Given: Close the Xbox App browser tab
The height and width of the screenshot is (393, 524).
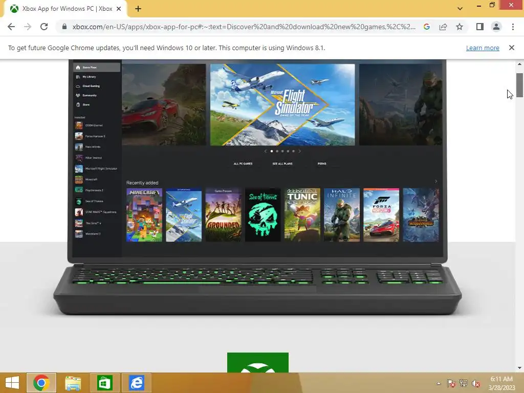Looking at the screenshot, I should pos(119,9).
